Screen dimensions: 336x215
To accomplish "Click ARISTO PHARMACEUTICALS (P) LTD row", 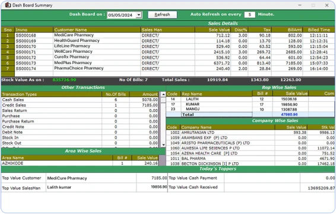I will [251, 143].
